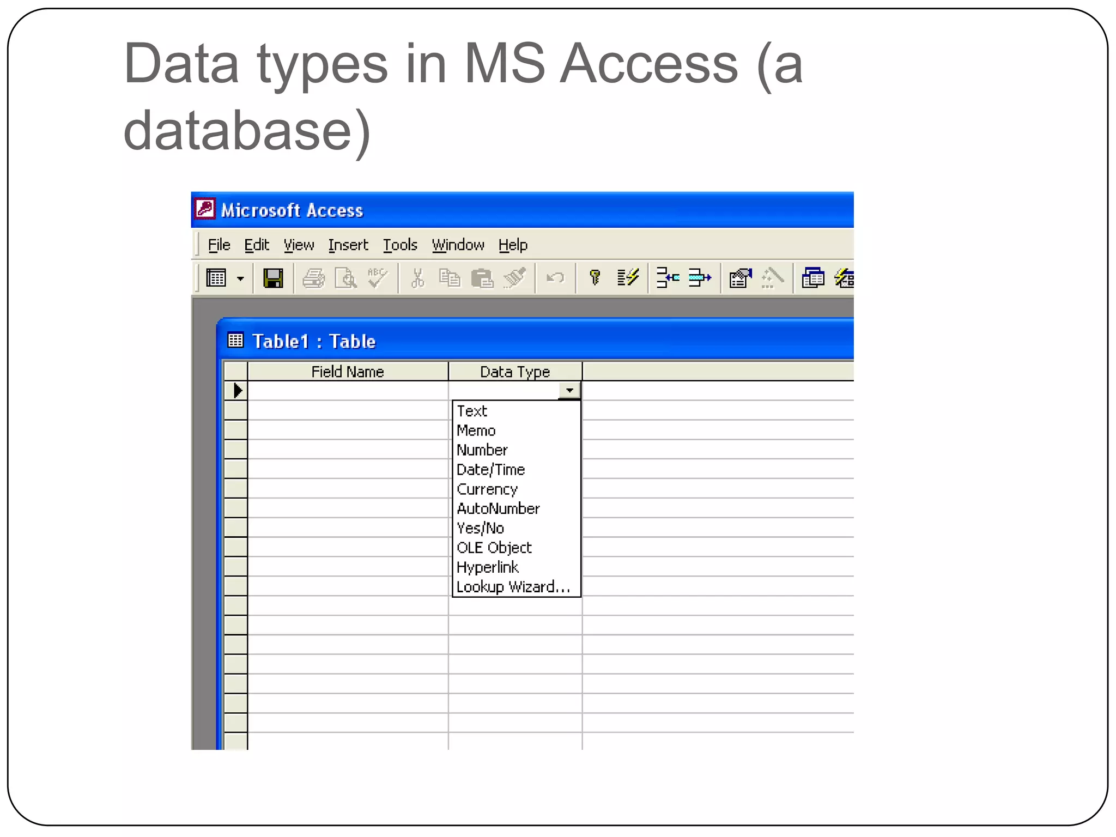Open the Tools menu

click(400, 245)
